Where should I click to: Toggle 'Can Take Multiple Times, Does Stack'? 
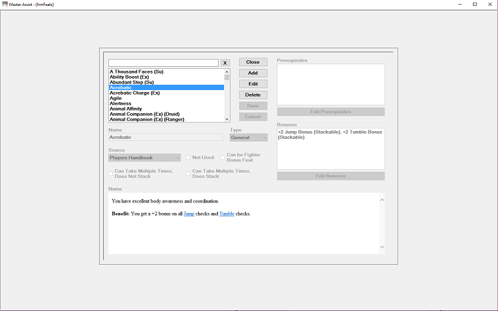188,174
